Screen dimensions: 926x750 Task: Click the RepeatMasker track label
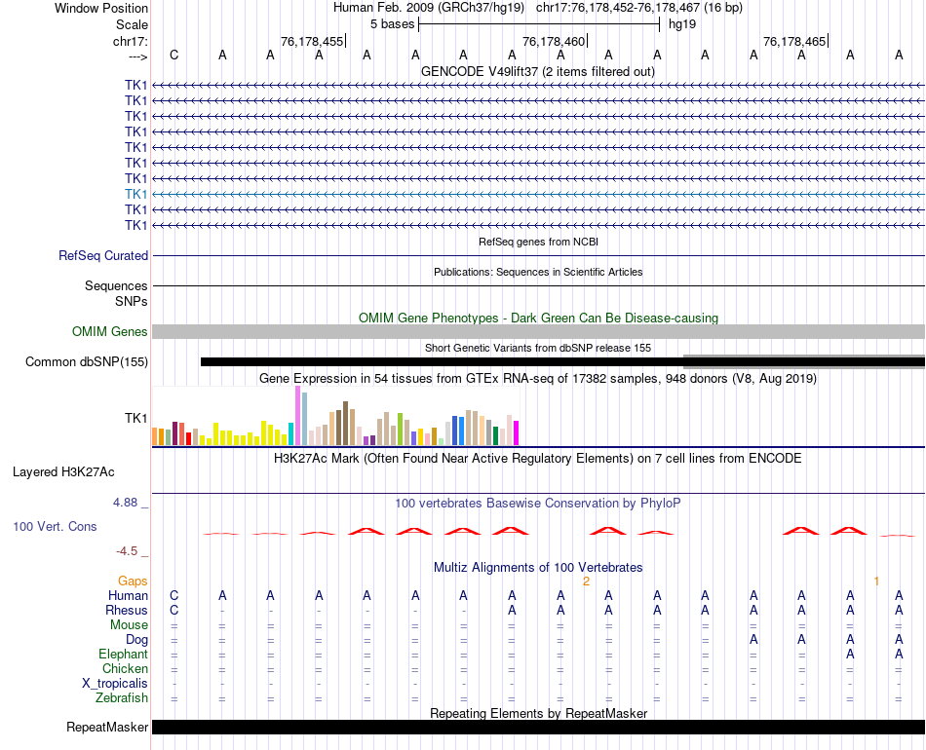pos(107,727)
